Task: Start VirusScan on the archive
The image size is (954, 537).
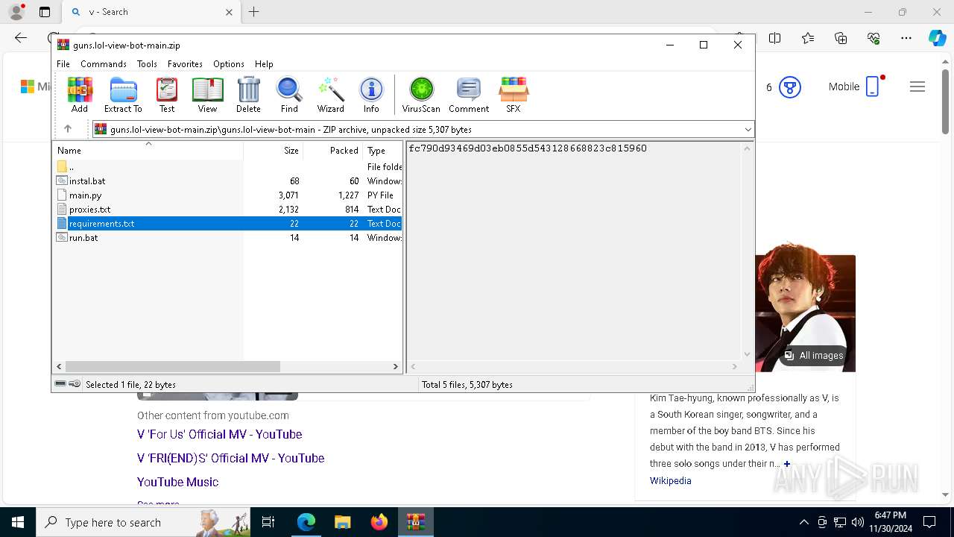Action: 421,95
